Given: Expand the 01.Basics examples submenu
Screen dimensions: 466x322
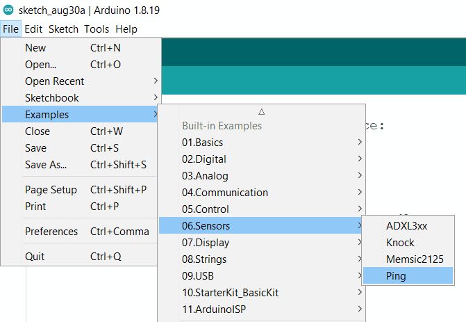Looking at the screenshot, I should pyautogui.click(x=202, y=143).
